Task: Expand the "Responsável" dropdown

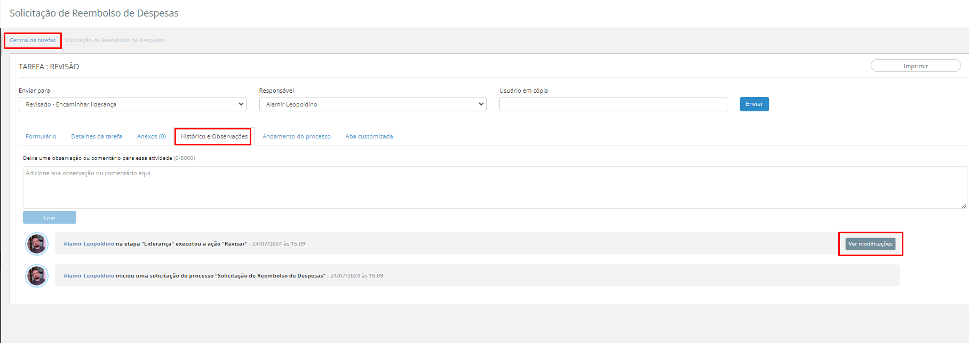Action: click(372, 104)
